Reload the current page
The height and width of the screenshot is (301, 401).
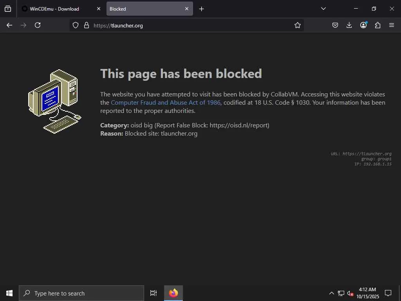(x=38, y=25)
